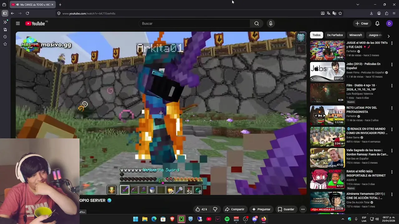This screenshot has height=224, width=399.
Task: Open 'RAKAI el NIÑO' video thumbnail
Action: pos(327,179)
